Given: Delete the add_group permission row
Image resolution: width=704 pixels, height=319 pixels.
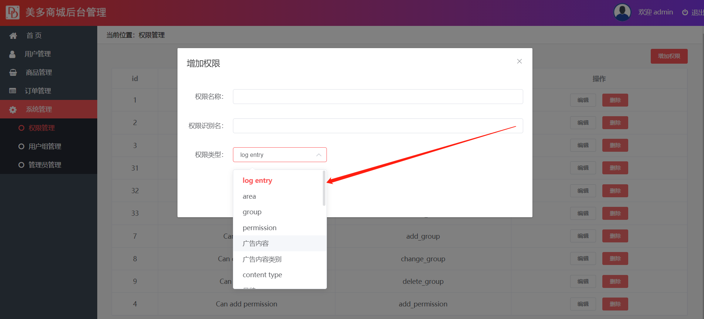Looking at the screenshot, I should click(615, 236).
